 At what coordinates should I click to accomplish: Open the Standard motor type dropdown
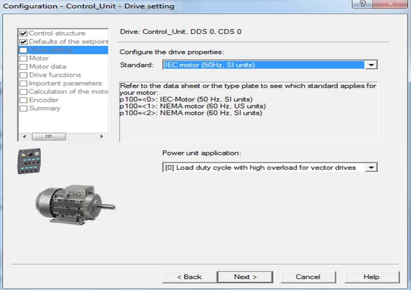pos(371,65)
